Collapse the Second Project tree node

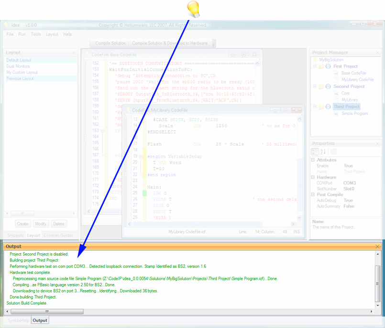315,86
